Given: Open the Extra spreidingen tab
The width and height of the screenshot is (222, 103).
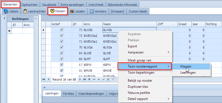Looking at the screenshot, I should point(72,5).
